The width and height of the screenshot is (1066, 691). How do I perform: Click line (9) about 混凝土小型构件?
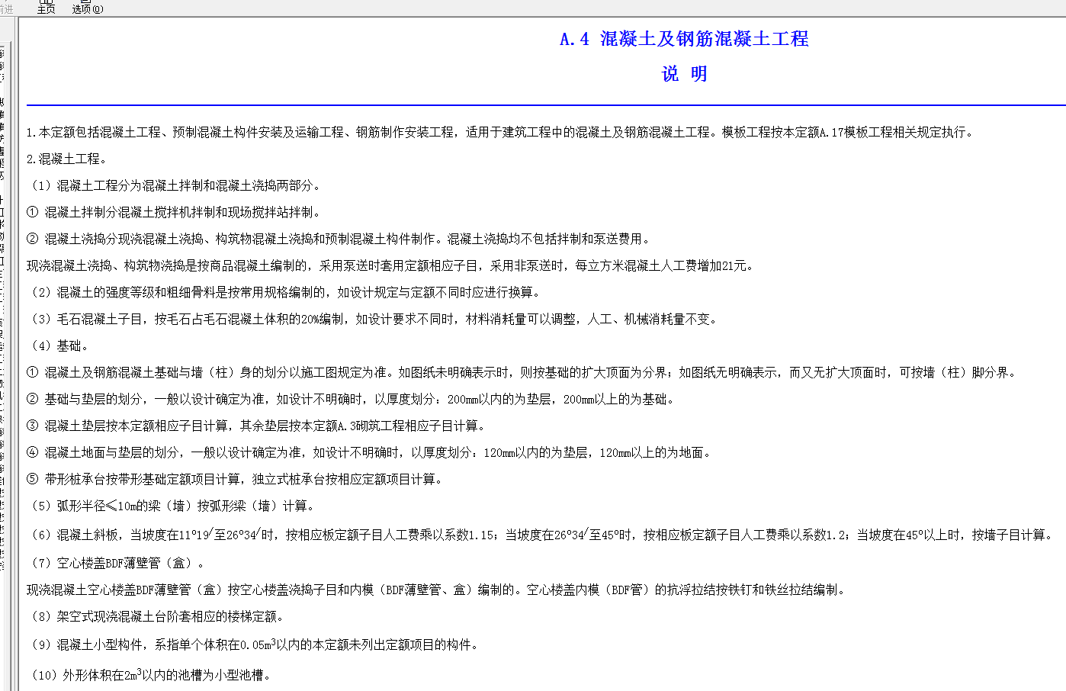click(x=255, y=645)
